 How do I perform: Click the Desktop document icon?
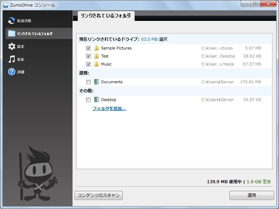click(x=97, y=100)
